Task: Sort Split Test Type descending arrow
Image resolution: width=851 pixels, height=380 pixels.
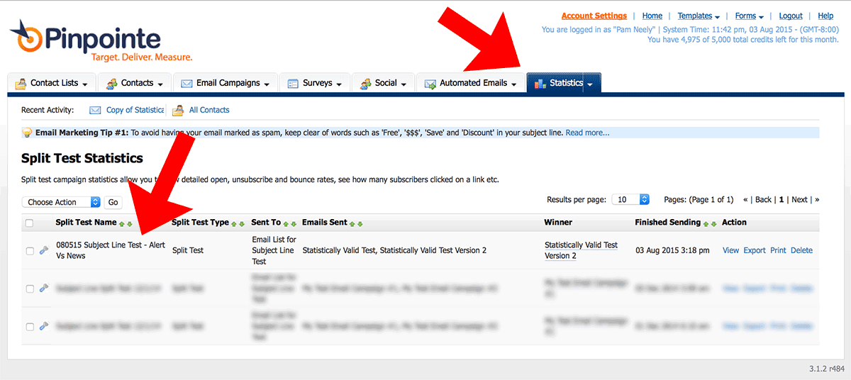Action: coord(242,224)
